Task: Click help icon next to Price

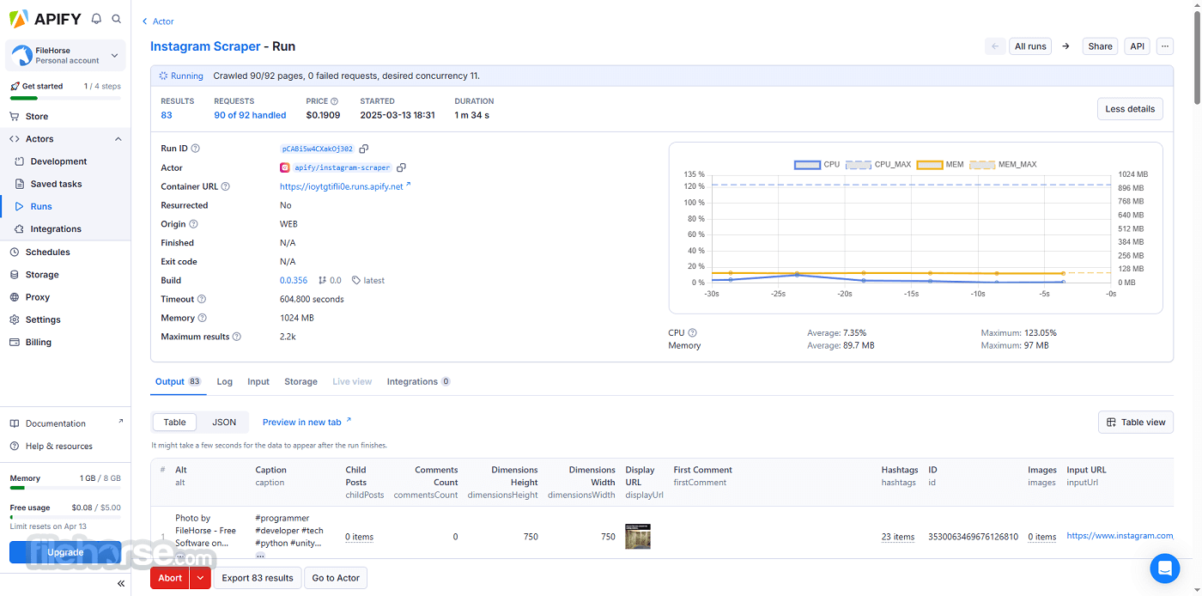Action: [335, 101]
